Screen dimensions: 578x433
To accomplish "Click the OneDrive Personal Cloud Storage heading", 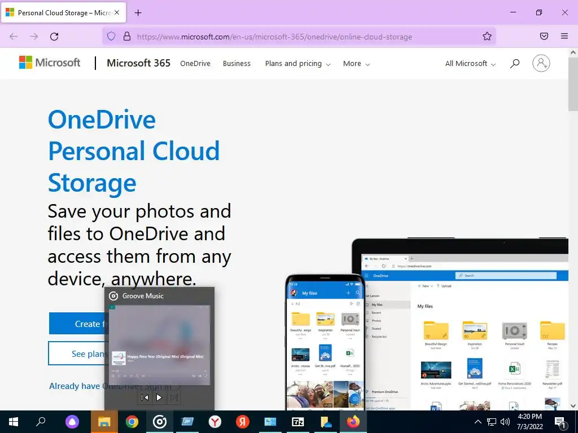I will coord(134,151).
